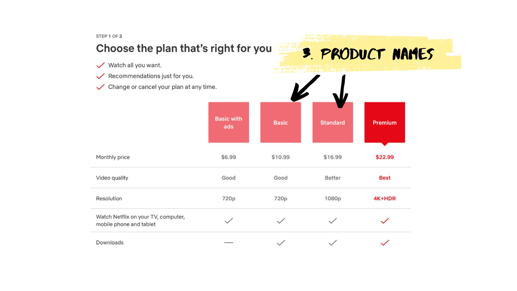Click the $22.99 Premium monthly price
Viewport: 517px width, 291px height.
385,157
